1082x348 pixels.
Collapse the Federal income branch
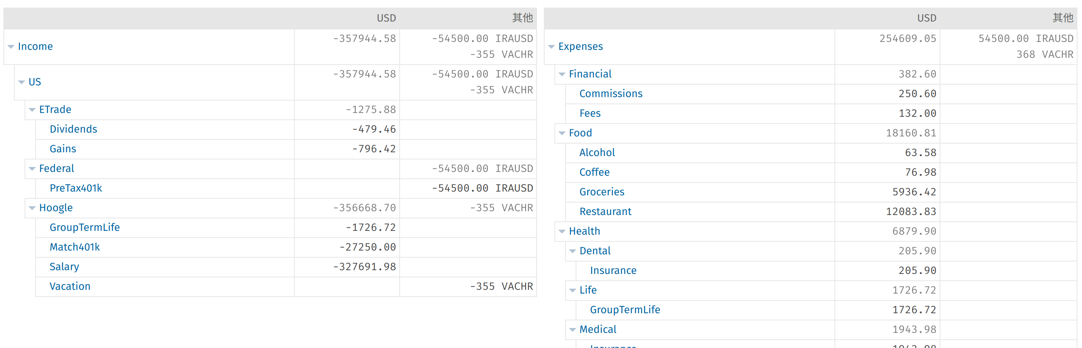(32, 169)
